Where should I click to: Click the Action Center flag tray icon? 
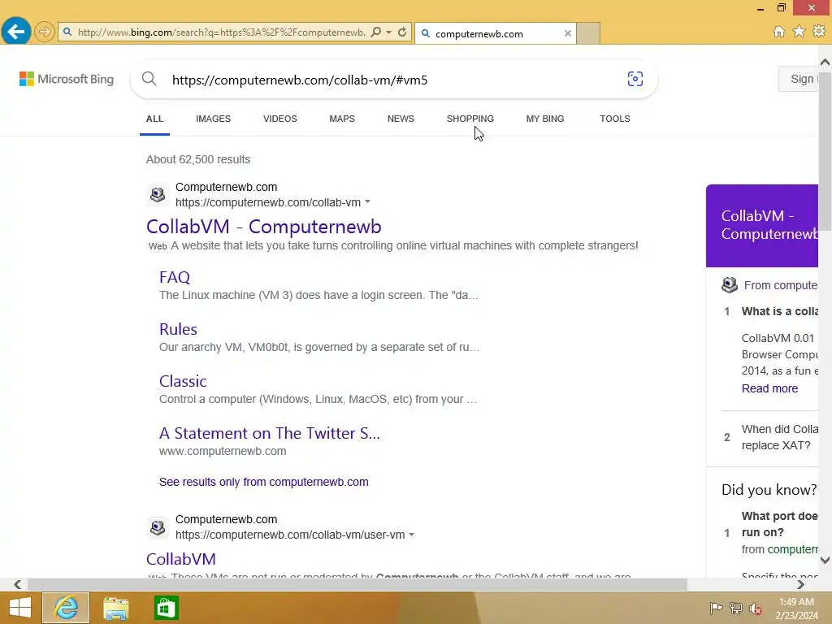(x=717, y=608)
